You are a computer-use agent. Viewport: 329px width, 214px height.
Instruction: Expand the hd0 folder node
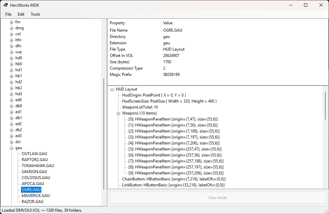coord(12,58)
